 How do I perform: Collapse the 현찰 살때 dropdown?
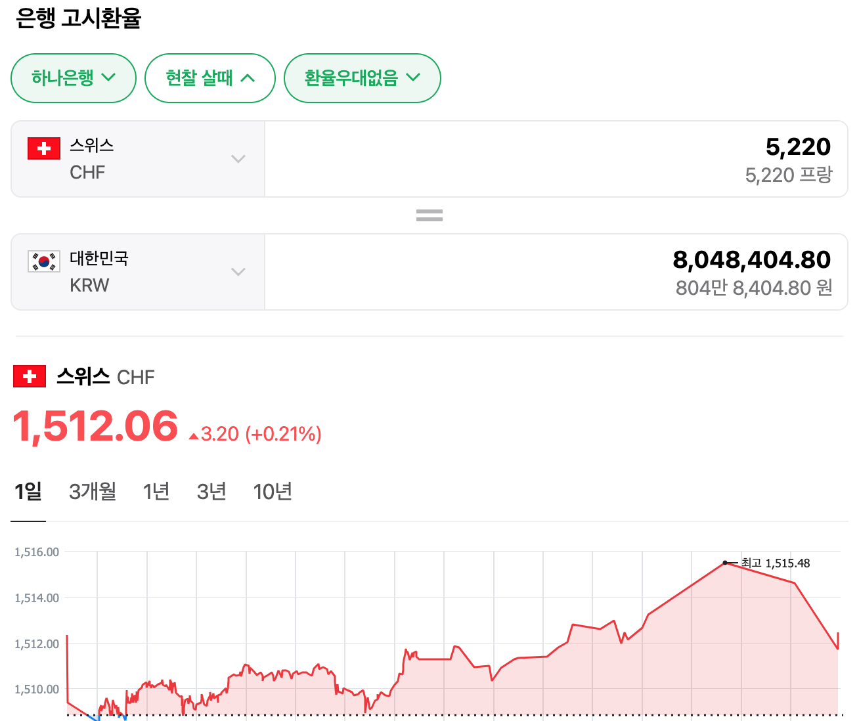(209, 78)
